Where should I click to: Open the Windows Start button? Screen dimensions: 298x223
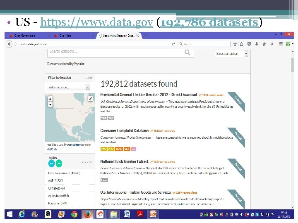tap(10, 214)
